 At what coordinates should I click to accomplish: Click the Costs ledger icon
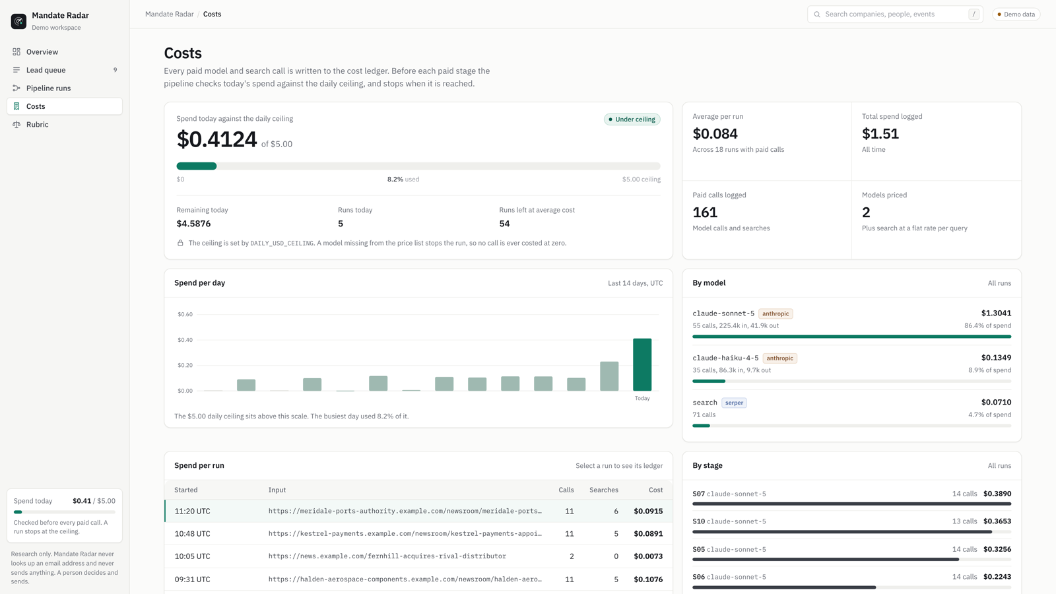click(x=16, y=106)
